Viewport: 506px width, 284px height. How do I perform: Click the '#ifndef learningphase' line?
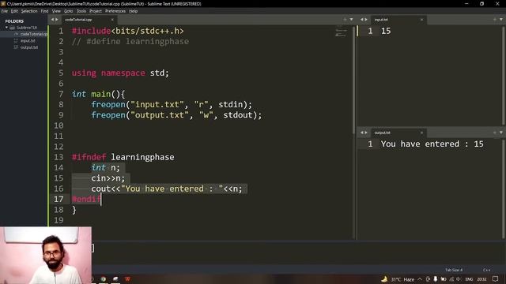click(x=123, y=157)
